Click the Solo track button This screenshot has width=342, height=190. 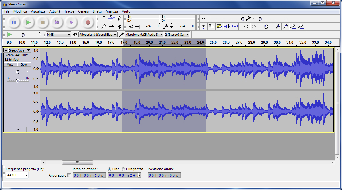click(x=24, y=65)
